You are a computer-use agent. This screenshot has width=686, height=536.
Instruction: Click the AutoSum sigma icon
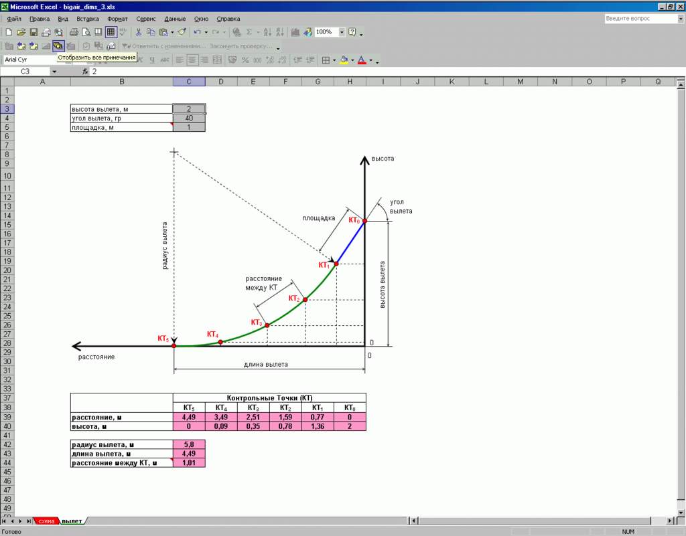tap(249, 32)
